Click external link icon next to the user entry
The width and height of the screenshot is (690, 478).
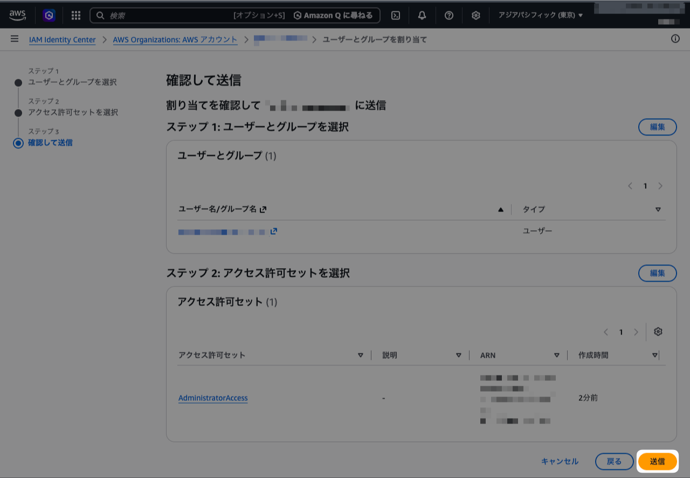tap(274, 231)
